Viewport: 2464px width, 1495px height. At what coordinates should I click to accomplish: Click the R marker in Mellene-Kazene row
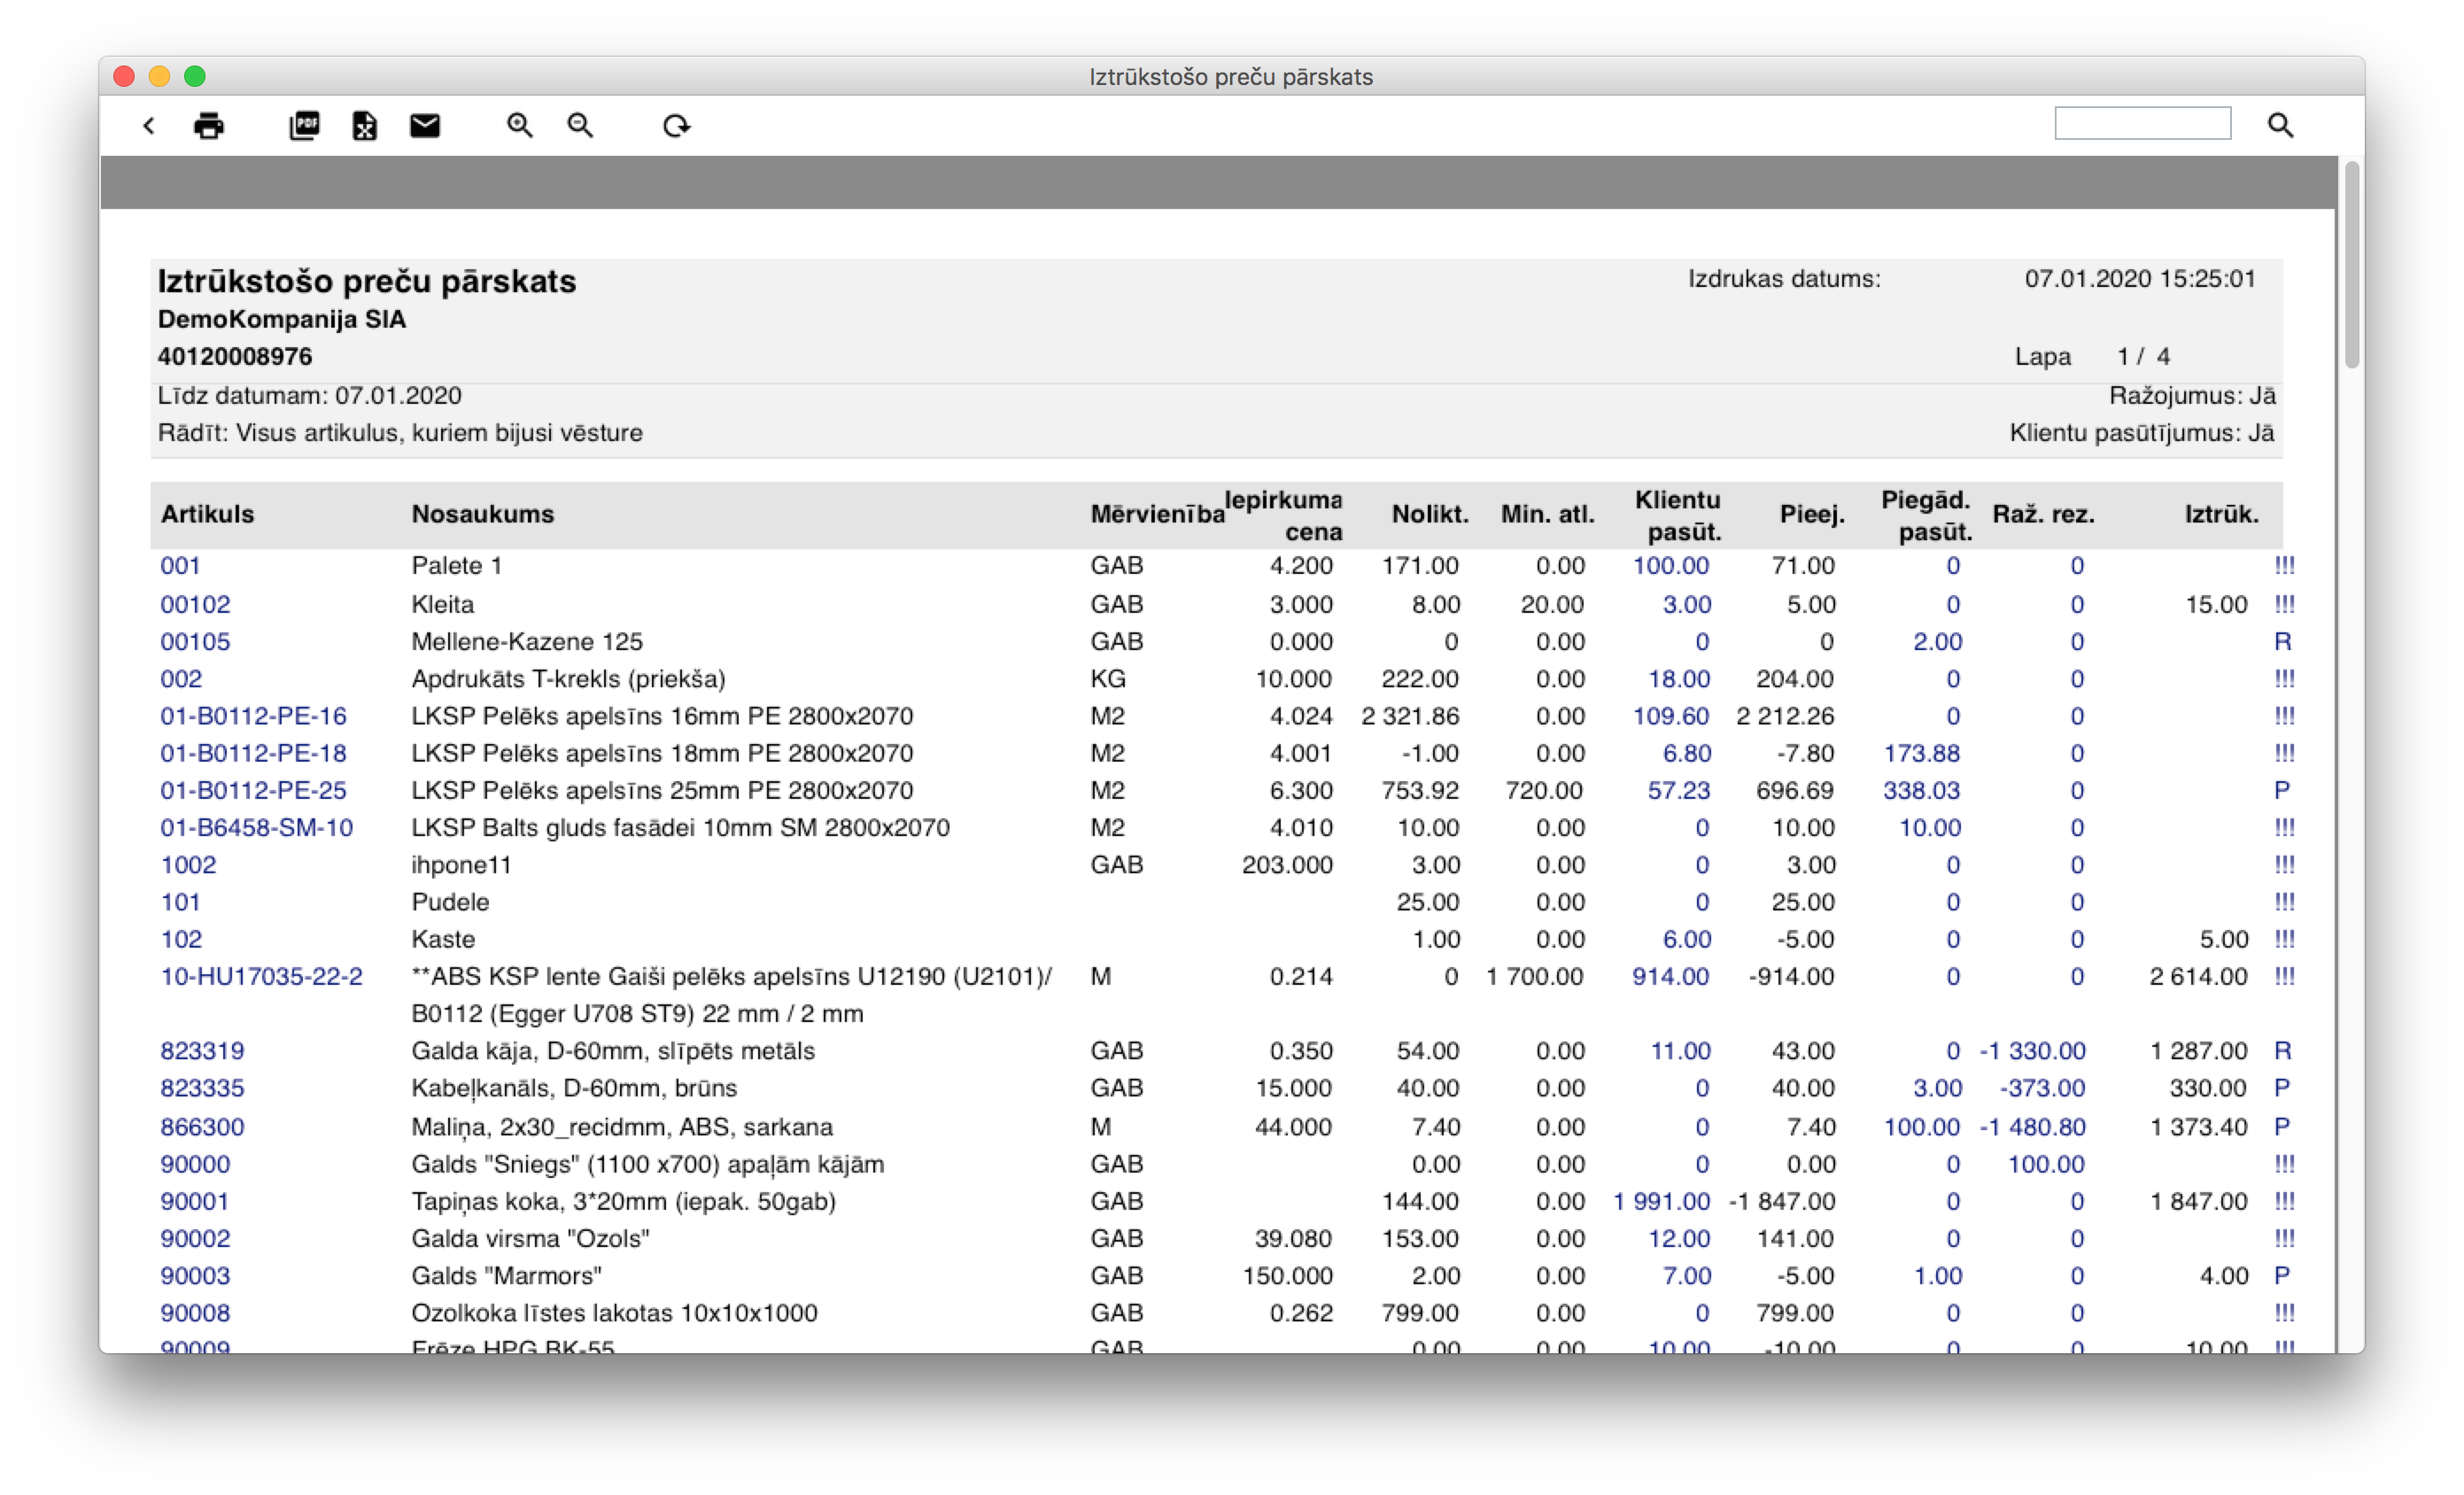[x=2282, y=642]
